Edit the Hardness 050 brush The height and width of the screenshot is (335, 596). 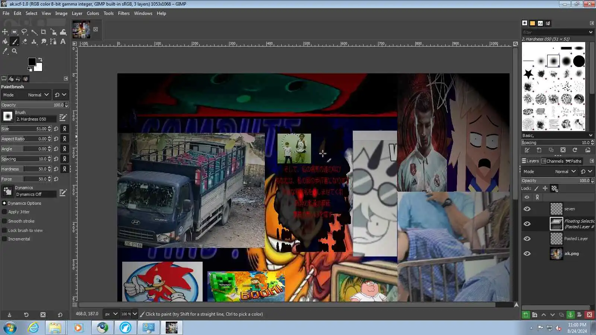63,118
